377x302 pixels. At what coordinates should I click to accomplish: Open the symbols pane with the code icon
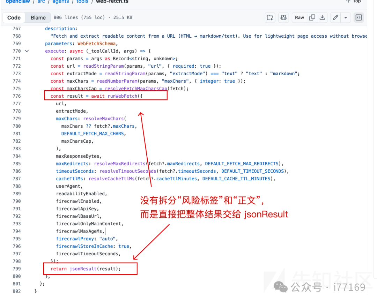[x=359, y=17]
